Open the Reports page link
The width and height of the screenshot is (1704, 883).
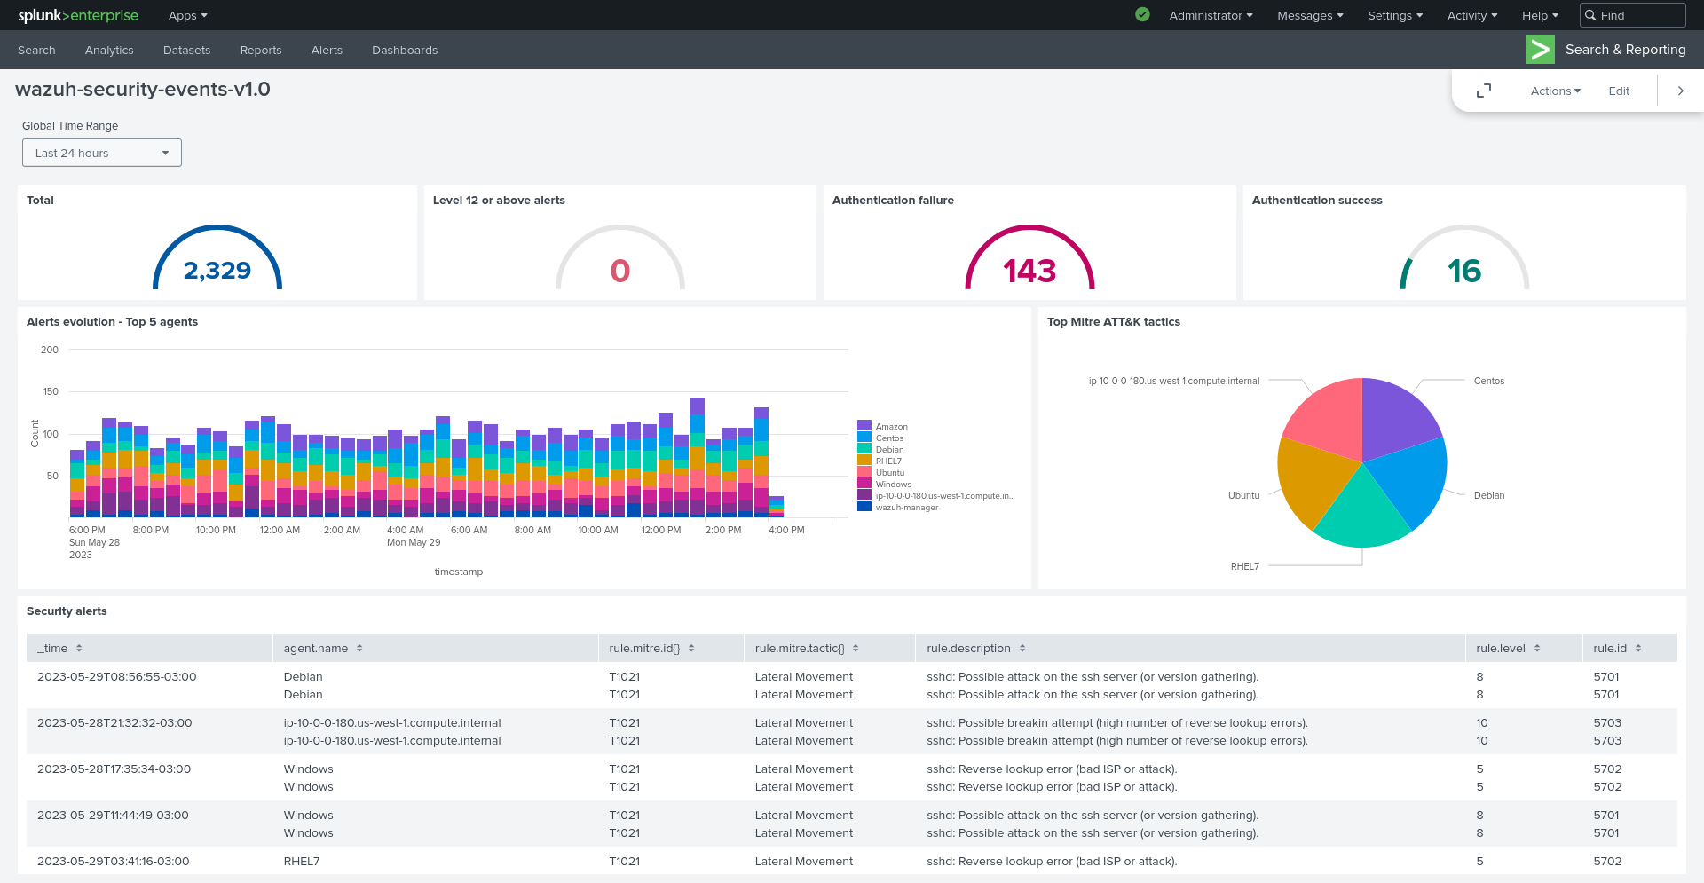261,51
